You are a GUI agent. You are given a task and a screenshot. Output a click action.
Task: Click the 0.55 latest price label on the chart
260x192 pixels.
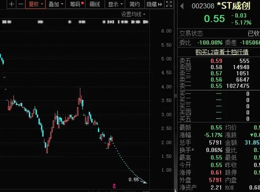tap(134, 179)
